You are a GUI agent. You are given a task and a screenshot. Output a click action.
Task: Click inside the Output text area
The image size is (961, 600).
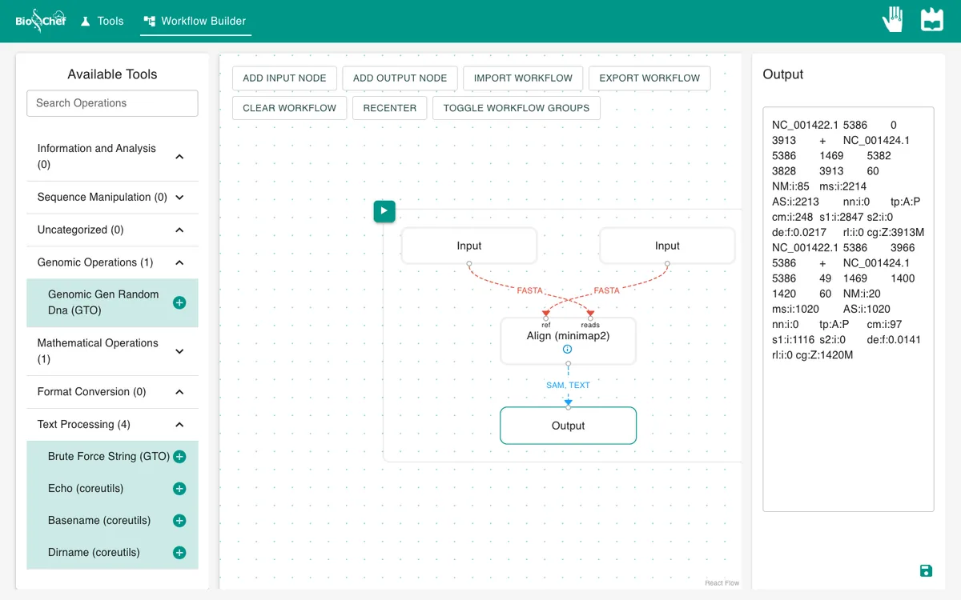pos(848,309)
